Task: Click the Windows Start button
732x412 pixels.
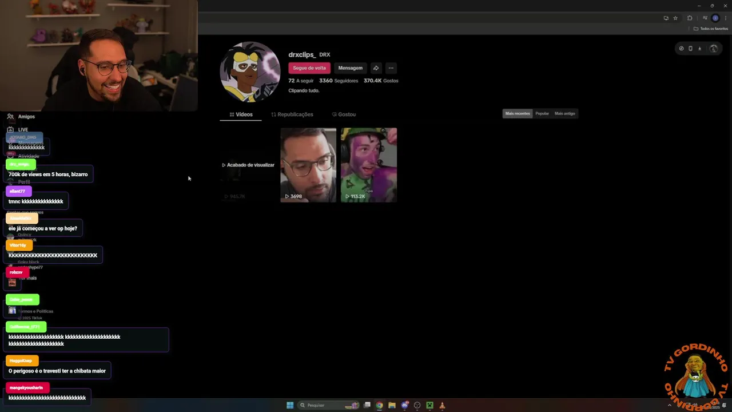Action: [290, 405]
